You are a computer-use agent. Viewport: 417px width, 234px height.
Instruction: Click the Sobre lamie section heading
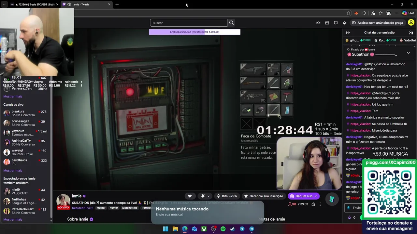coord(78,219)
